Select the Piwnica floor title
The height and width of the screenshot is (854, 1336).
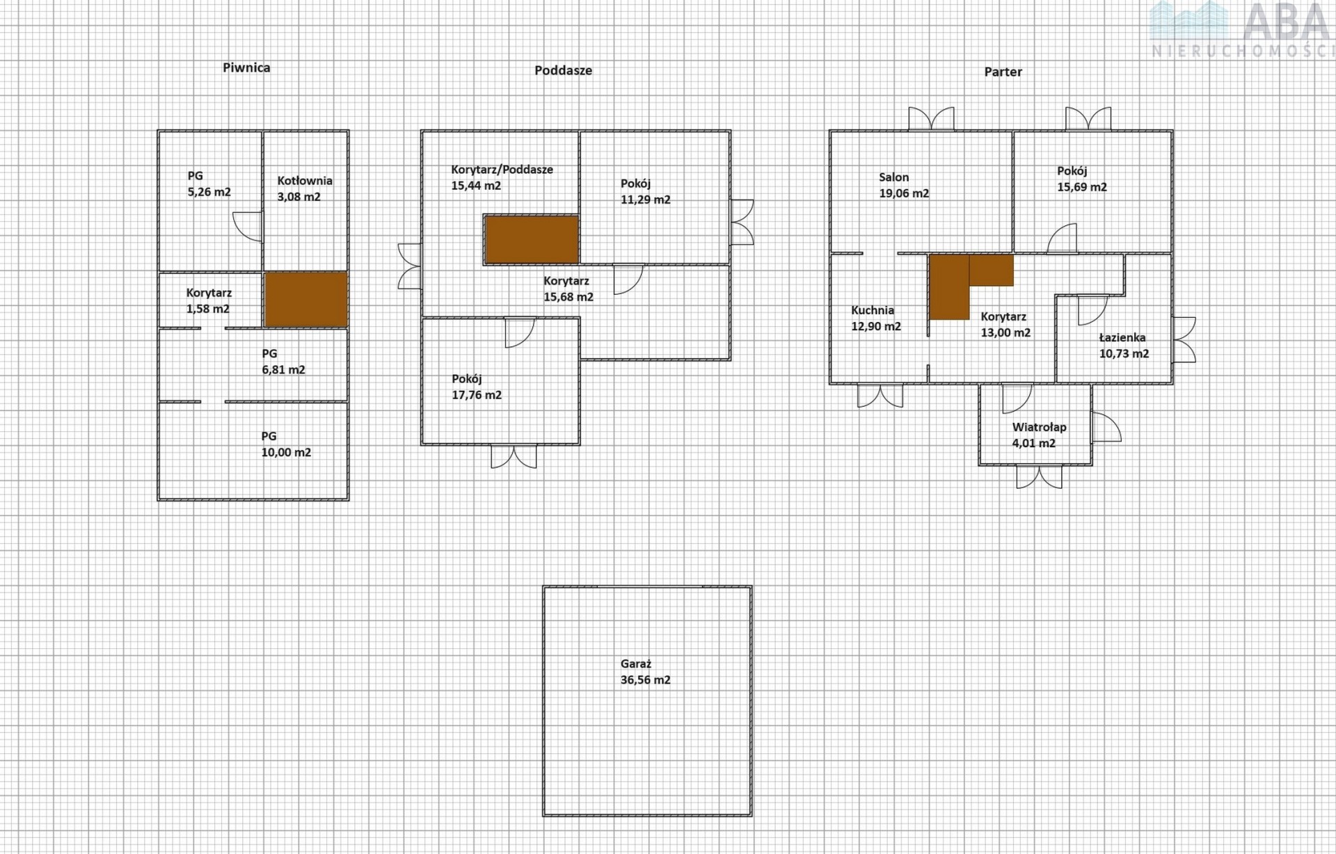246,67
